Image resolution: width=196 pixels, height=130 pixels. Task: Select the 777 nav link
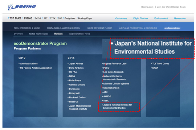coord(45,18)
